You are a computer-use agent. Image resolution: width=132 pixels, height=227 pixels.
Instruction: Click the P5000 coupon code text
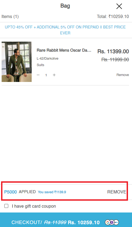(10, 192)
